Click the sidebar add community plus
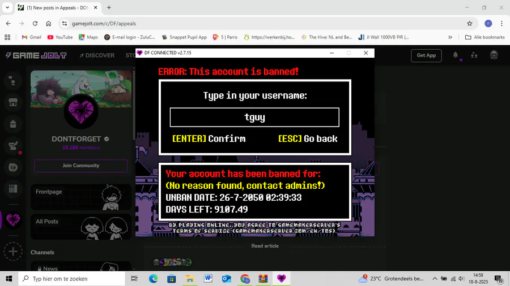The height and width of the screenshot is (286, 510). click(13, 252)
